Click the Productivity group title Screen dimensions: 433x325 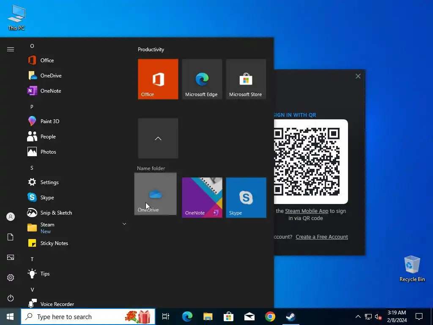151,50
